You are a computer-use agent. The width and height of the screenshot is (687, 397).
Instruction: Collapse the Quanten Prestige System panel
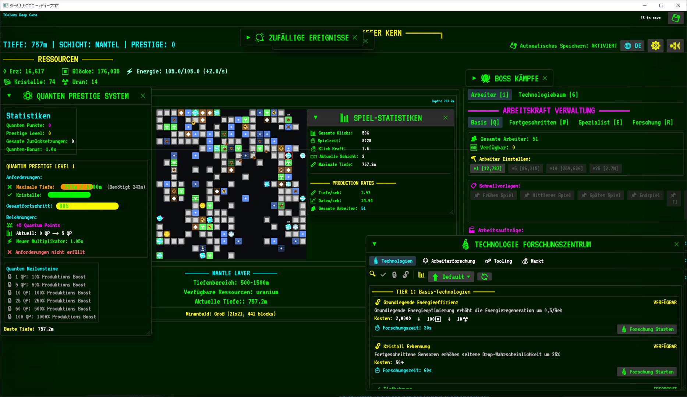click(x=9, y=96)
